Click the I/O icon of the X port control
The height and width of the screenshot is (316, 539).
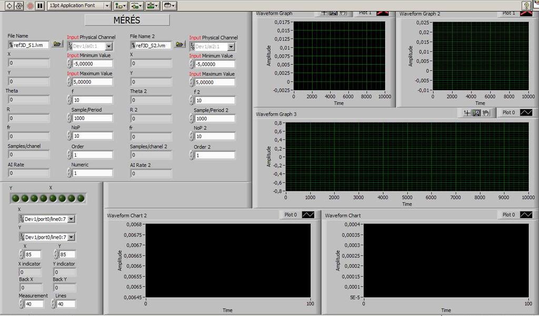22,219
